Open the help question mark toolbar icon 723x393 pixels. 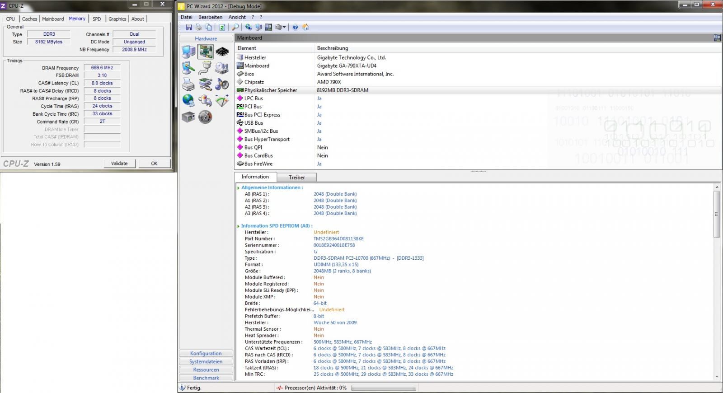(295, 27)
